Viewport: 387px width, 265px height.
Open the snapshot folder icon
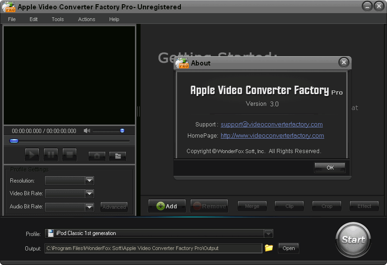tap(118, 156)
